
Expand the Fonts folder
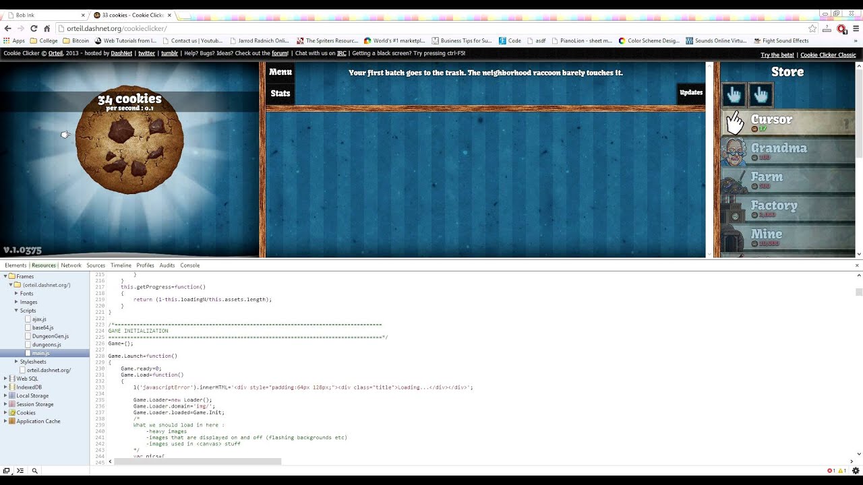click(16, 294)
